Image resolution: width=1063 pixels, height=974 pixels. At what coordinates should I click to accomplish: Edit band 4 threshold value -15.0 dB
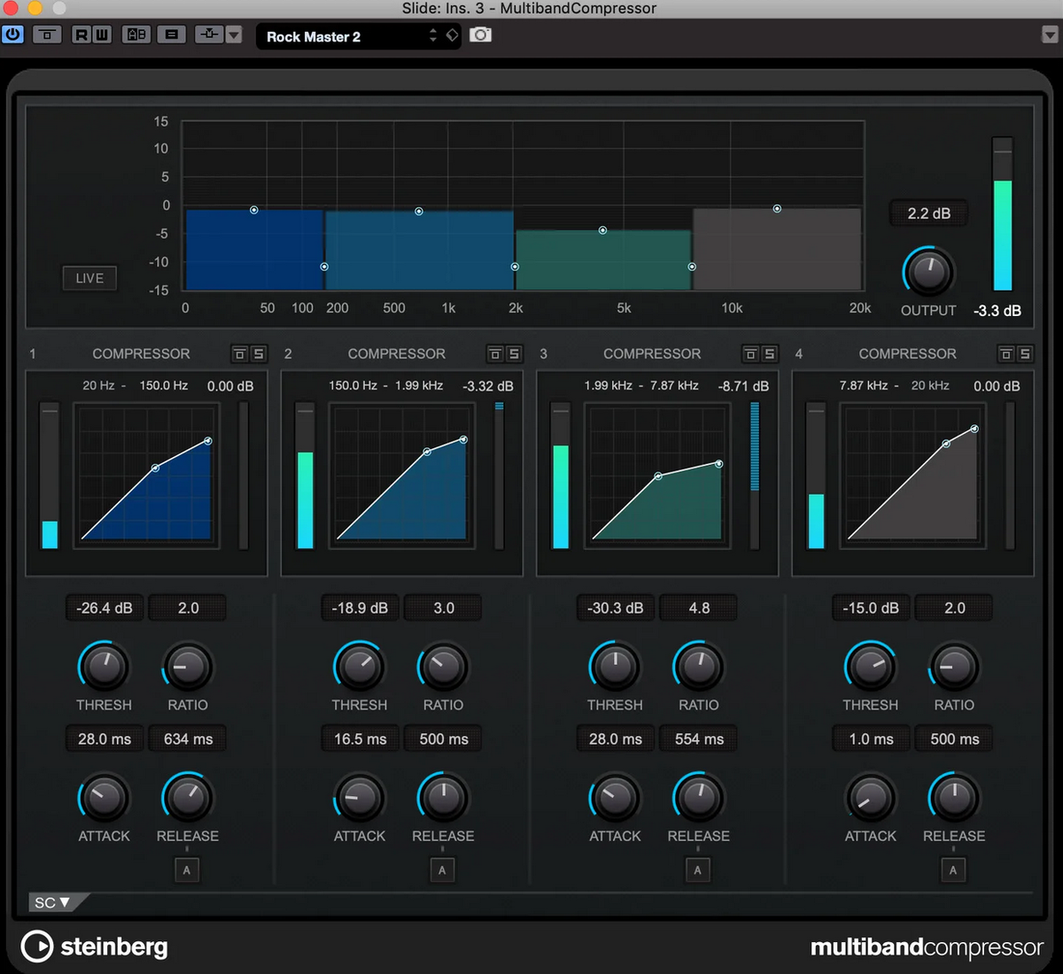[x=871, y=608]
